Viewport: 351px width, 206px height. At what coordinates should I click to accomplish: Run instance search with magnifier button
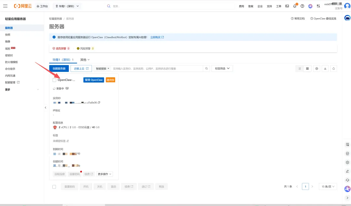pyautogui.click(x=206, y=69)
